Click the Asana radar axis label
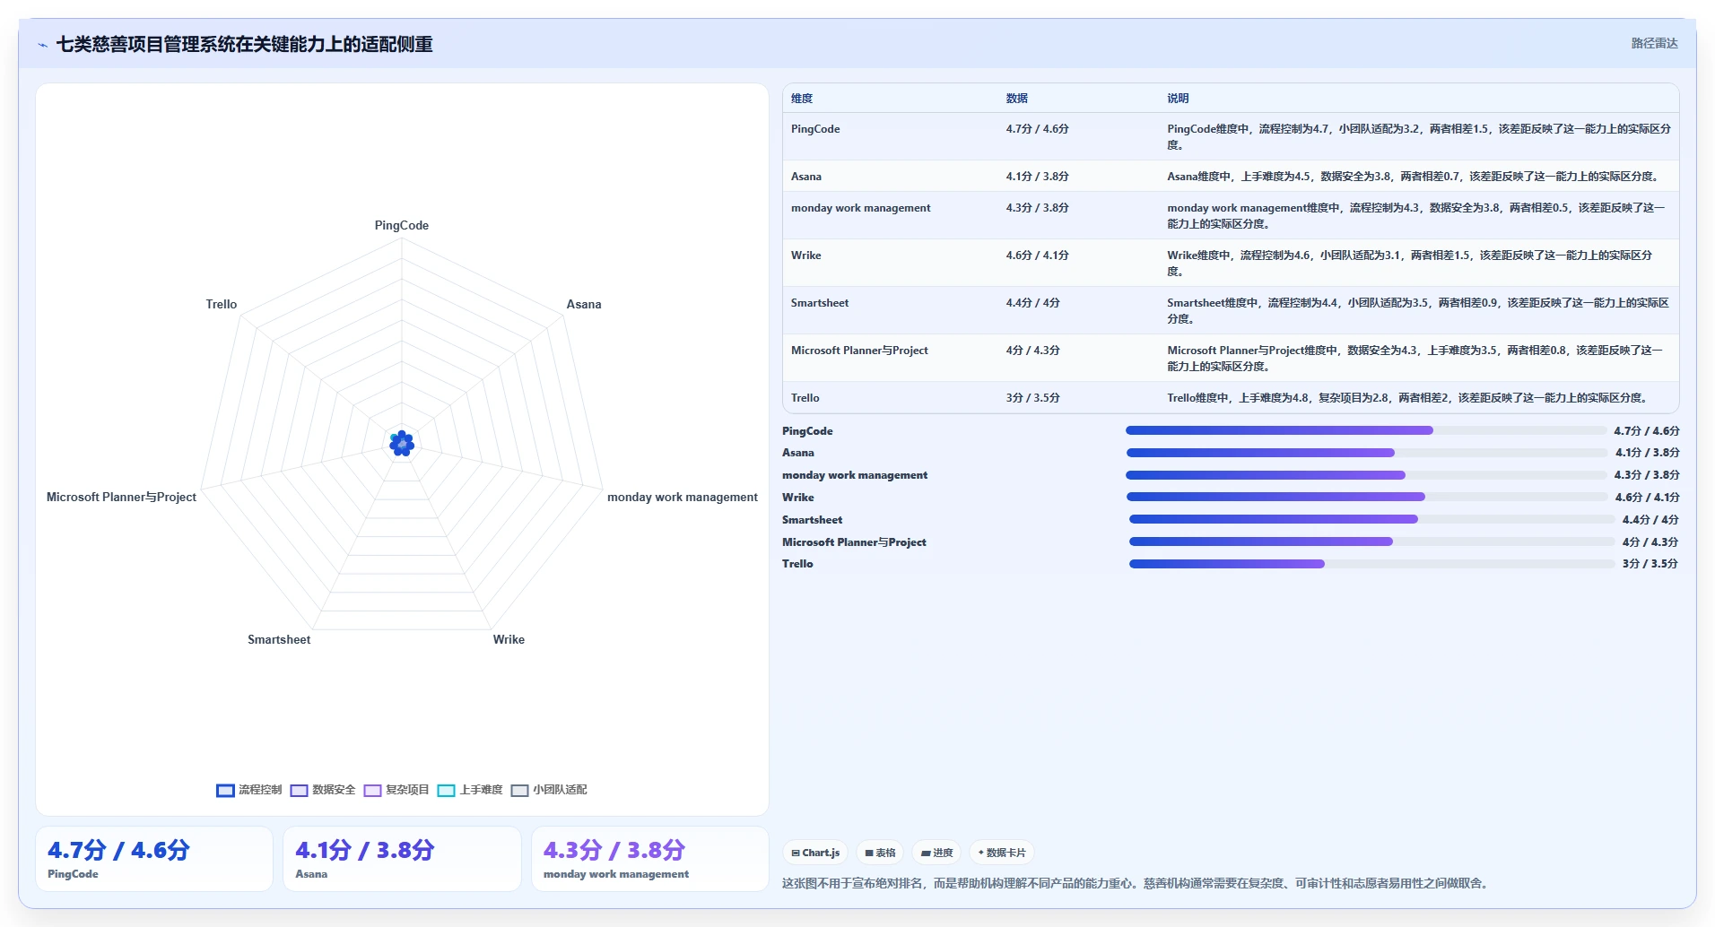 [x=584, y=305]
